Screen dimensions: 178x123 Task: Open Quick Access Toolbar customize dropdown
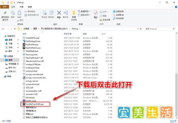pyautogui.click(x=14, y=3)
